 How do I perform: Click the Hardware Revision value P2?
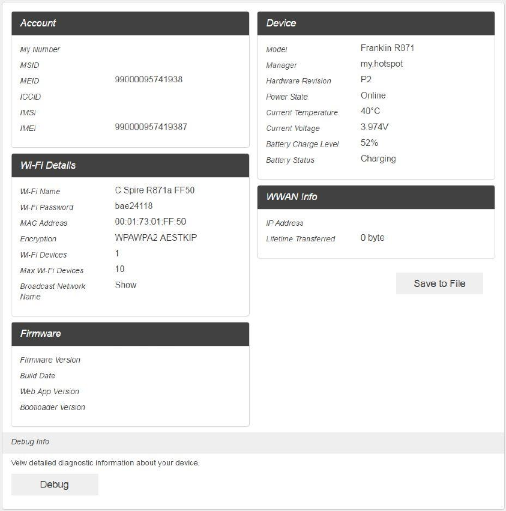(x=366, y=79)
